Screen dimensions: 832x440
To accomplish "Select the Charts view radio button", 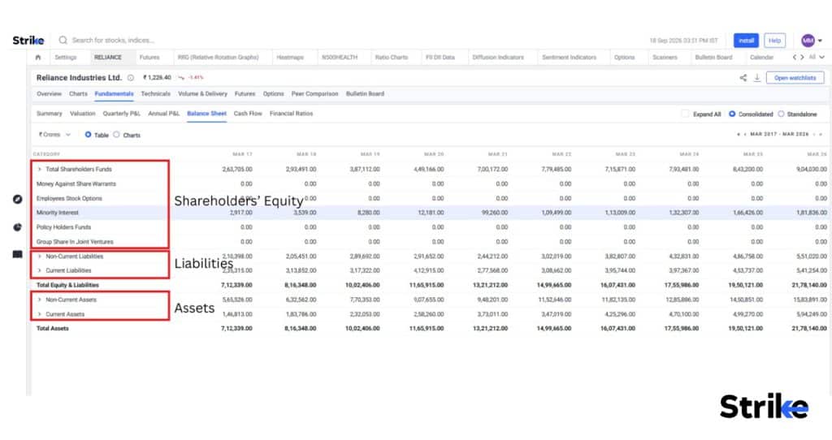I will click(x=116, y=135).
